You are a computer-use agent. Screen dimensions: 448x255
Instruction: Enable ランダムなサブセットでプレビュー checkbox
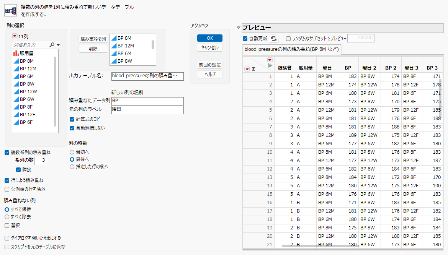pos(288,39)
